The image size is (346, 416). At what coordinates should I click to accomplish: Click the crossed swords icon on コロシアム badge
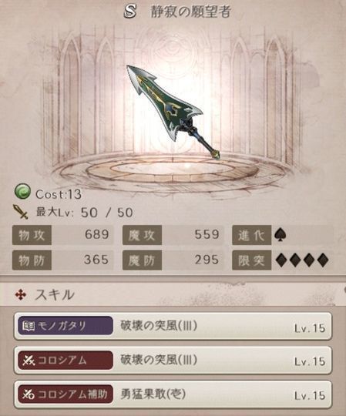point(29,360)
